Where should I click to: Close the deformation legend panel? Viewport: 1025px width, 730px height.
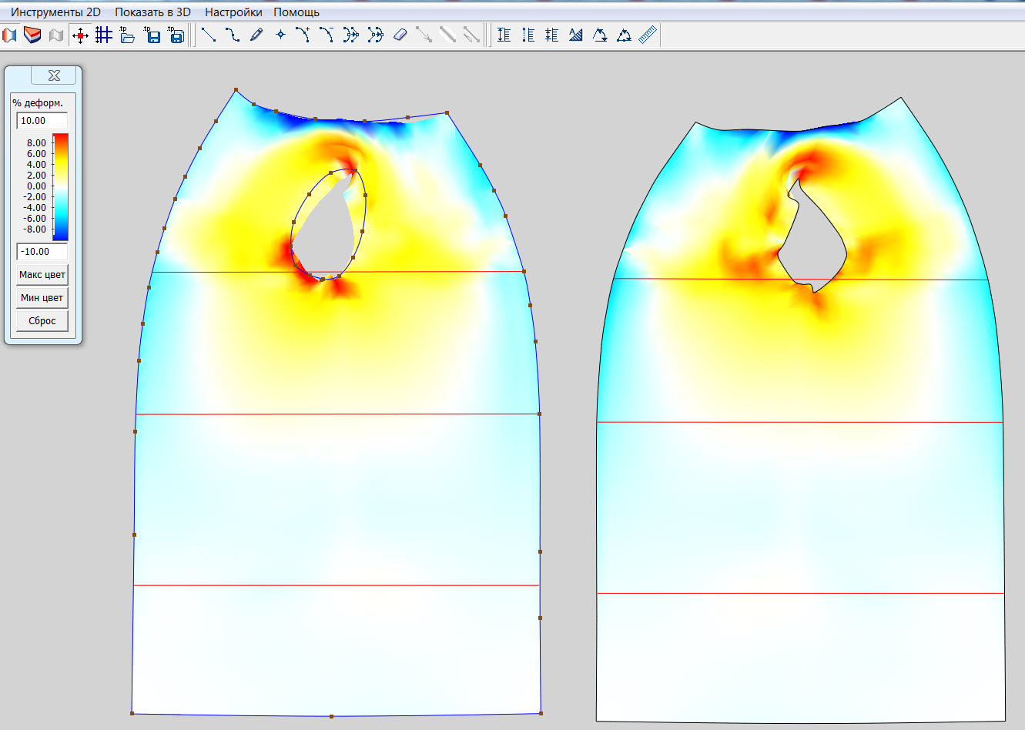coord(54,75)
